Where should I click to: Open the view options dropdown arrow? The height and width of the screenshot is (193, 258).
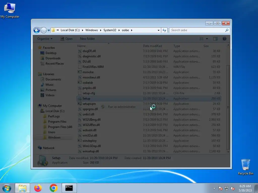point(207,39)
